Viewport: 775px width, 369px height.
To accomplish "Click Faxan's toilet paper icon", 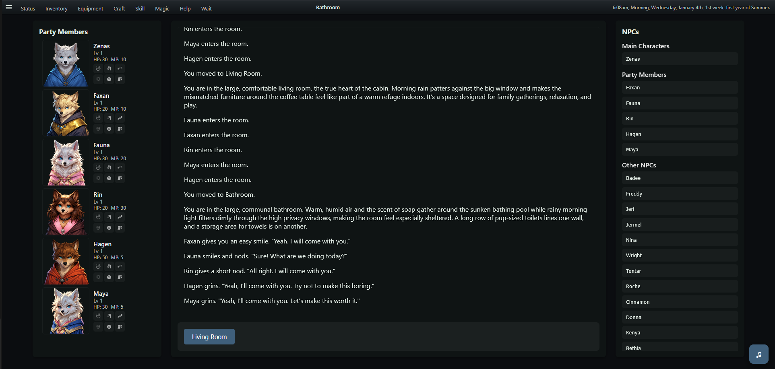I will 120,129.
